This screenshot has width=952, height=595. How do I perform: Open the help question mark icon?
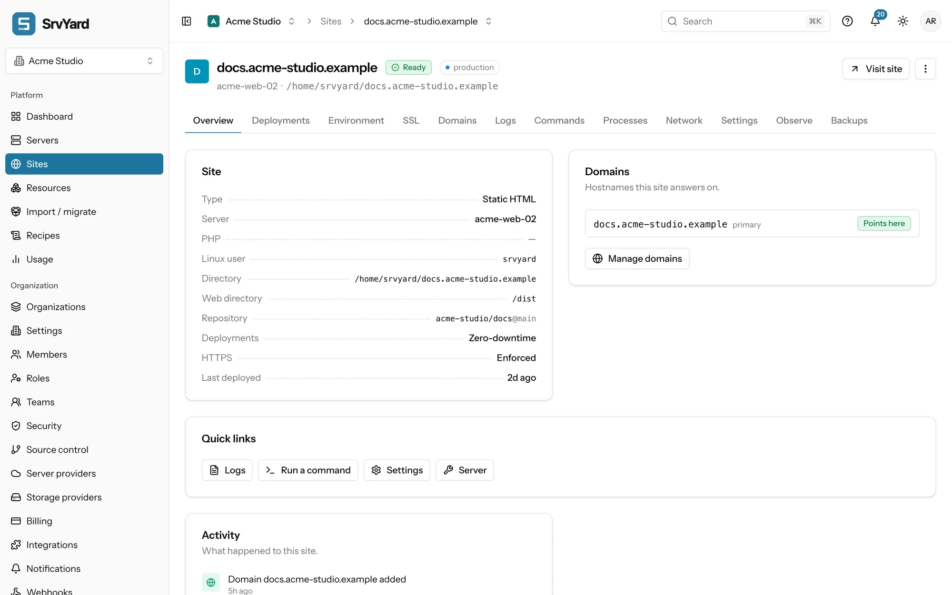click(847, 21)
